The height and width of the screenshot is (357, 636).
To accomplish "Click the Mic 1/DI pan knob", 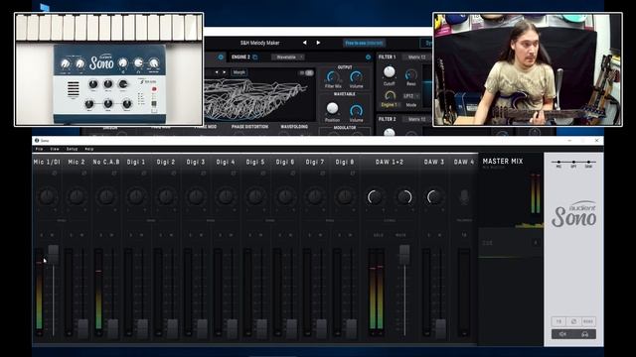I will click(47, 196).
